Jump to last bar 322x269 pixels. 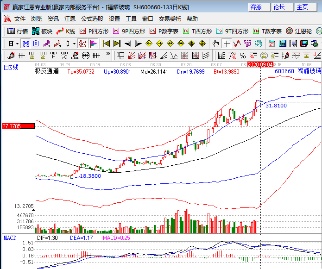coord(117,44)
